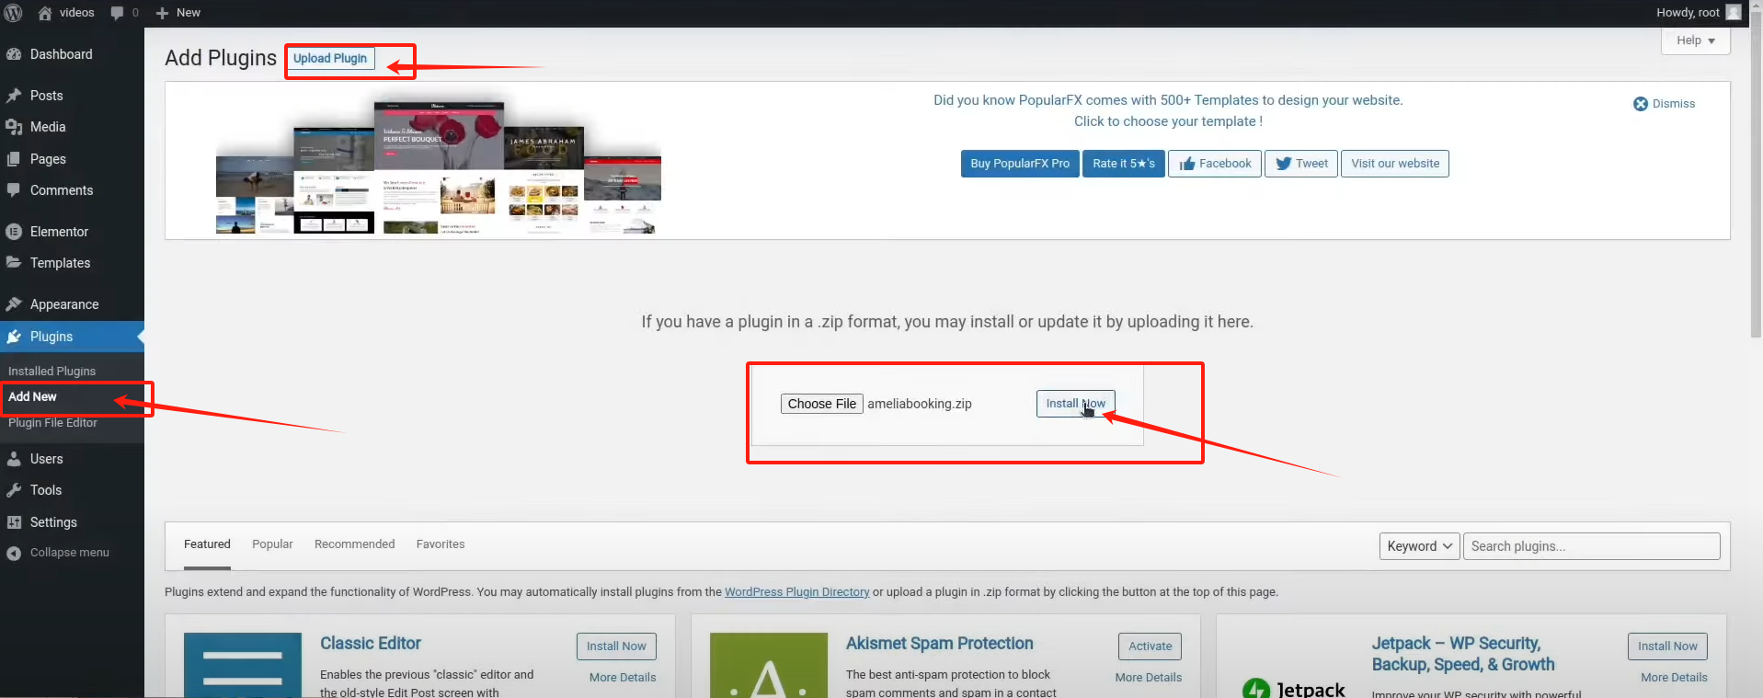Click the PopularFX templates preview image
This screenshot has width=1763, height=698.
[438, 166]
